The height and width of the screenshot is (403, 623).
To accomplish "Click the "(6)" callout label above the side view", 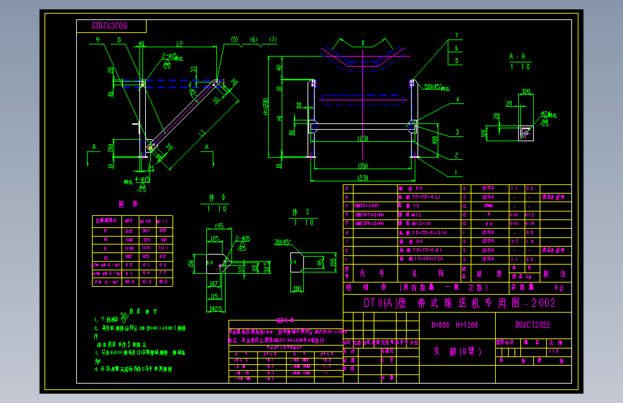I will [254, 39].
